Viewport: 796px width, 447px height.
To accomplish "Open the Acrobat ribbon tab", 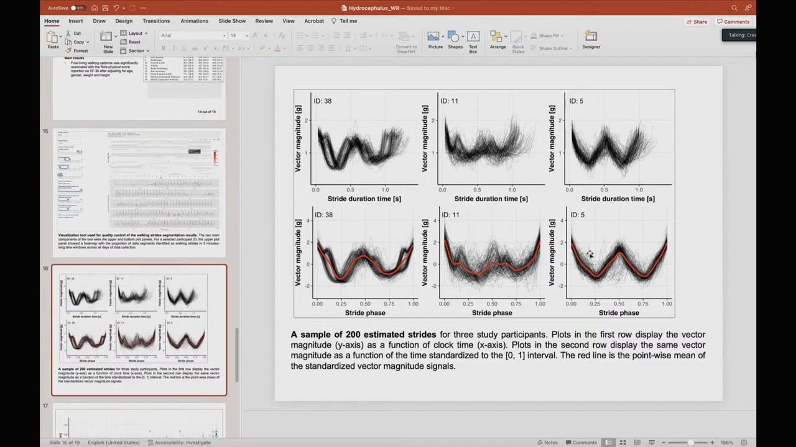I will click(314, 21).
